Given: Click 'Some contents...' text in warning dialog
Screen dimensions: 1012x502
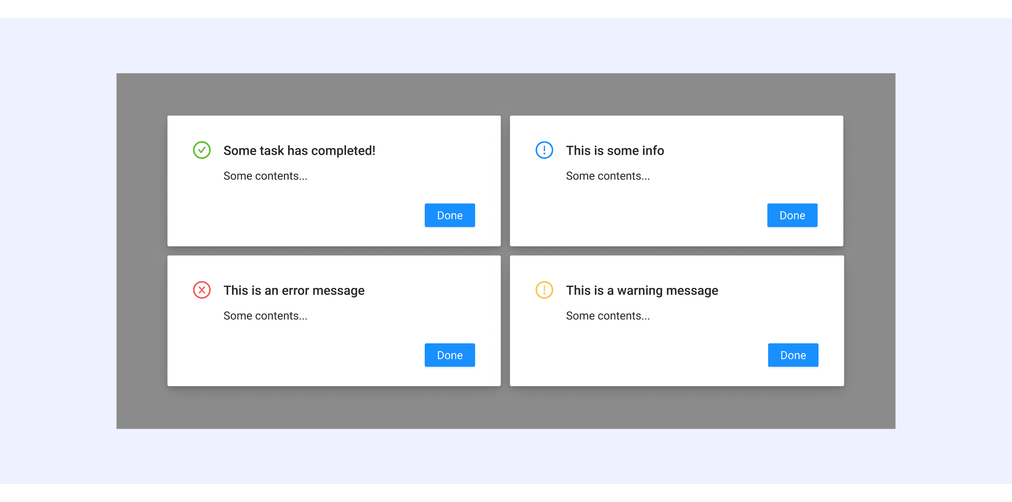Looking at the screenshot, I should coord(608,316).
